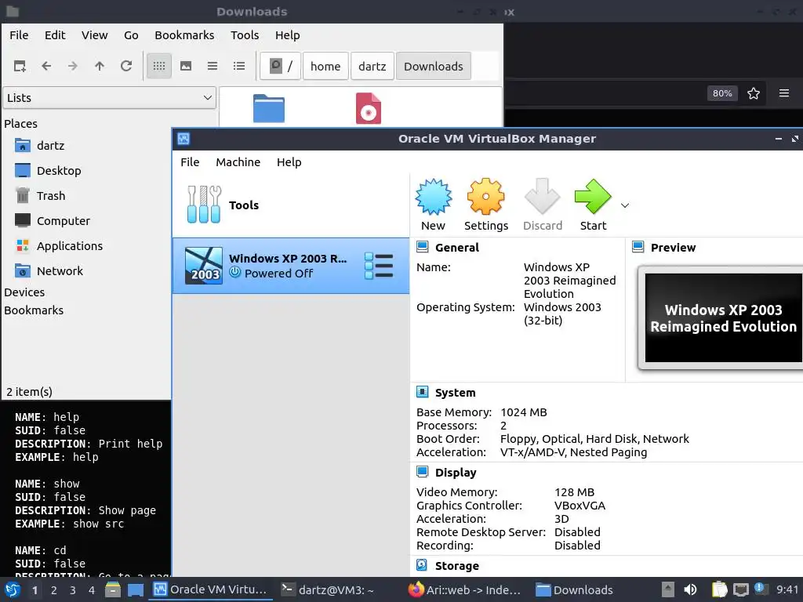This screenshot has height=602, width=803.
Task: Go forward in file manager
Action: click(x=73, y=66)
